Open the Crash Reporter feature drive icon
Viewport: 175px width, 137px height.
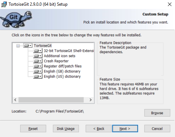coord(38,61)
